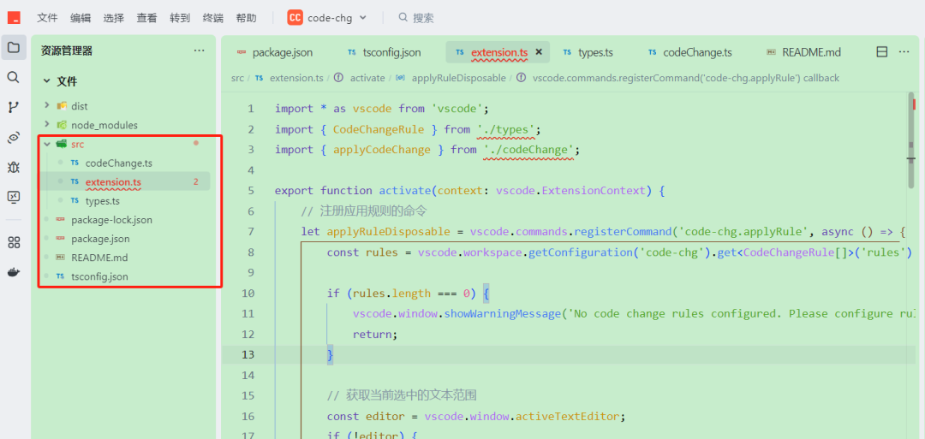Switch to the codeChange.ts tab
This screenshot has height=439, width=925.
pos(696,52)
